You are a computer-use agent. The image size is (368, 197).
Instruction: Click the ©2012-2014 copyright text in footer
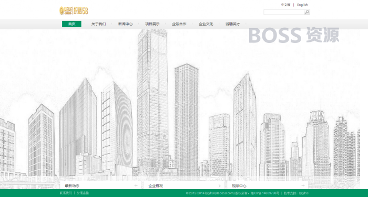click(217, 193)
